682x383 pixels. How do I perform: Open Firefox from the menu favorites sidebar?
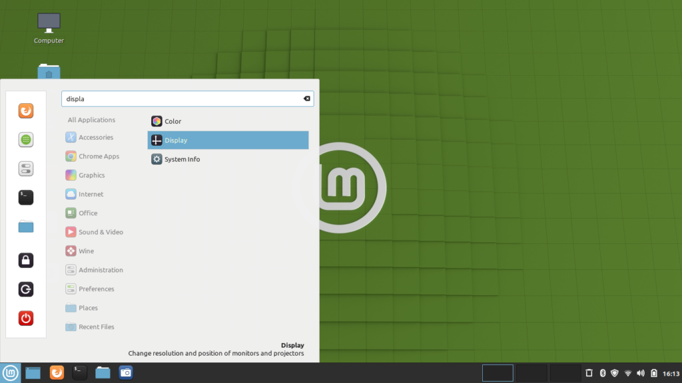tap(26, 110)
